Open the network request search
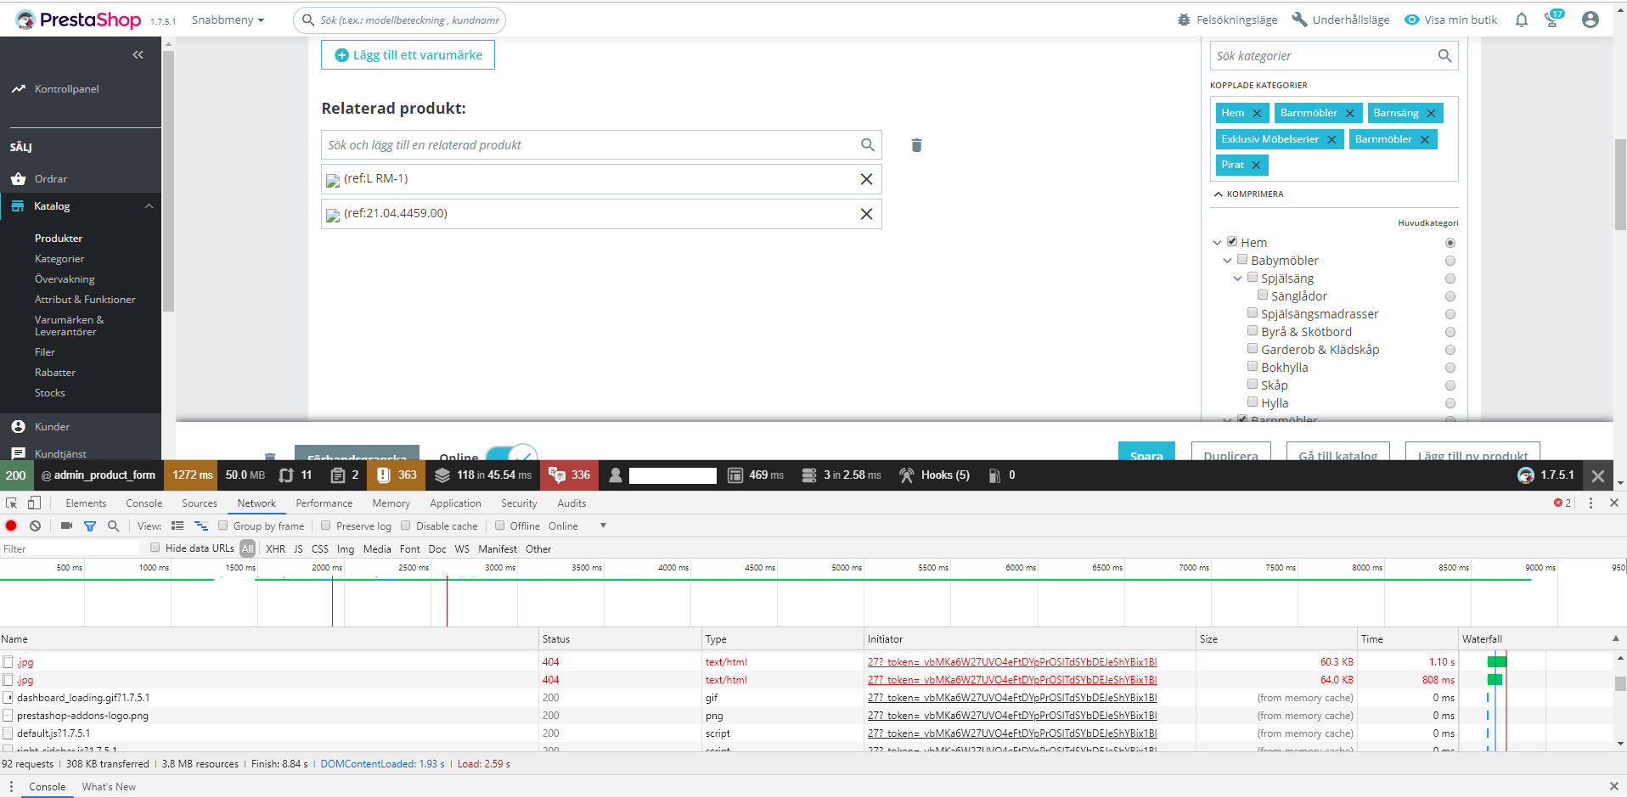Screen dimensions: 1627x798 114,526
